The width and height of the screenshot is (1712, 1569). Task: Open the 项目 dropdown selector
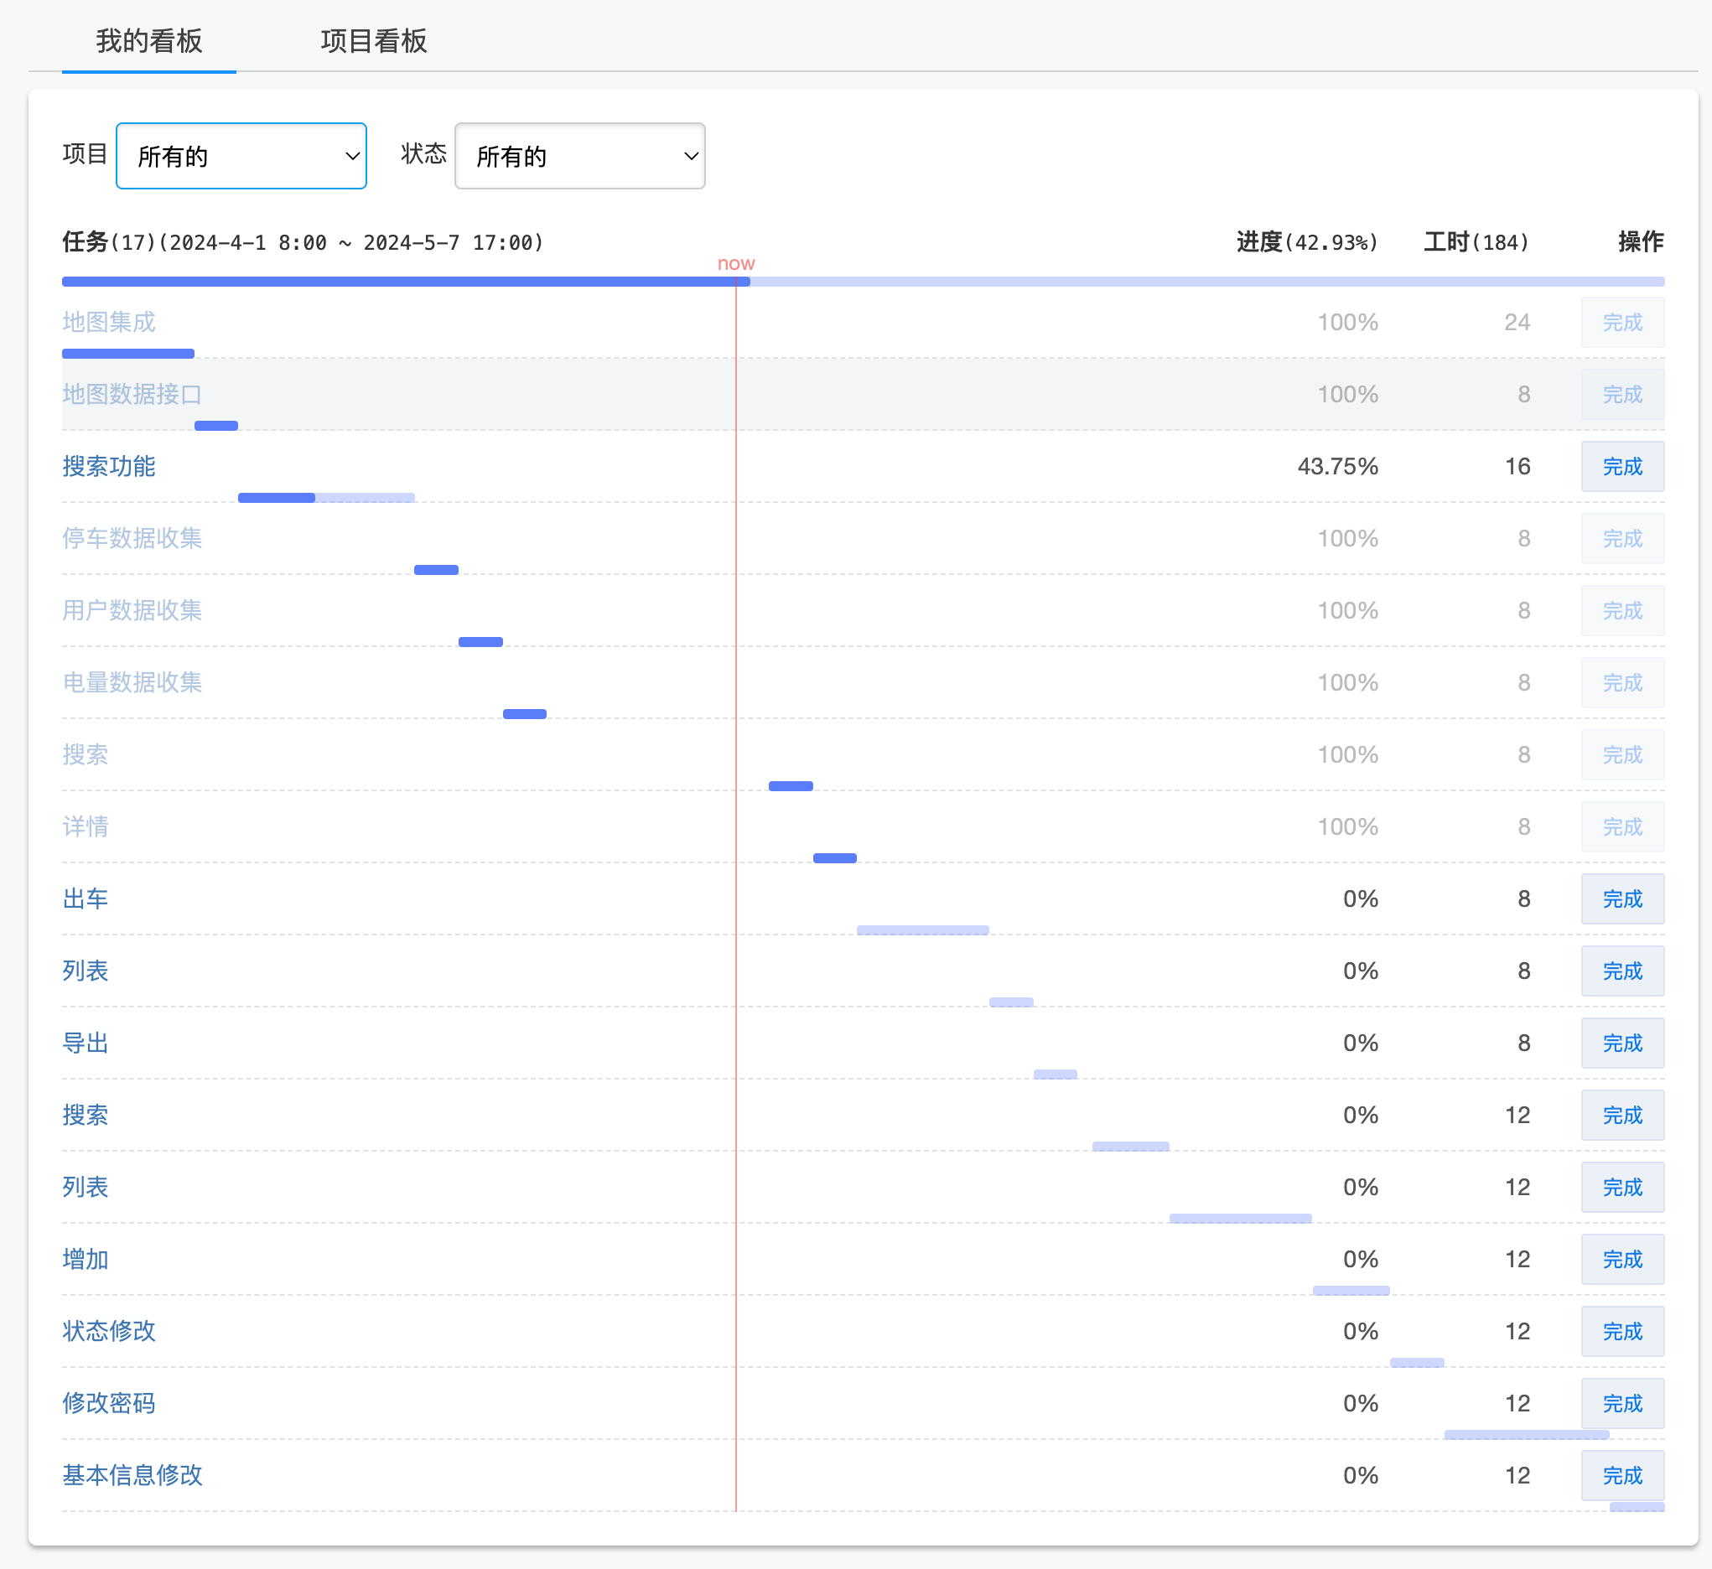click(x=241, y=156)
